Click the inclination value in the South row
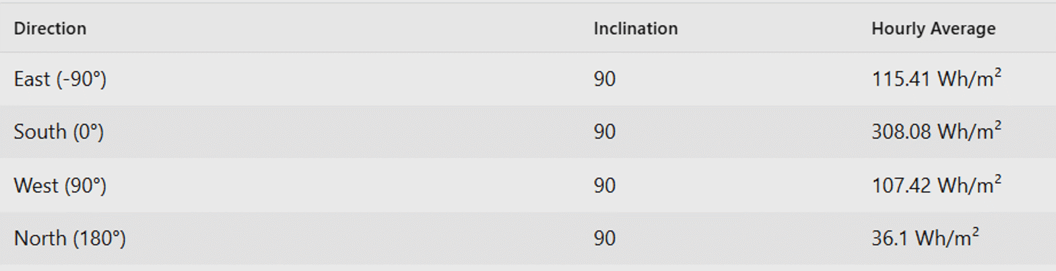This screenshot has width=1056, height=271. (x=604, y=132)
